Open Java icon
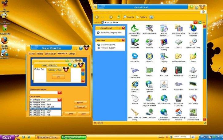Image resolution: width=223 pixels, height=140 pixels. tap(164, 85)
